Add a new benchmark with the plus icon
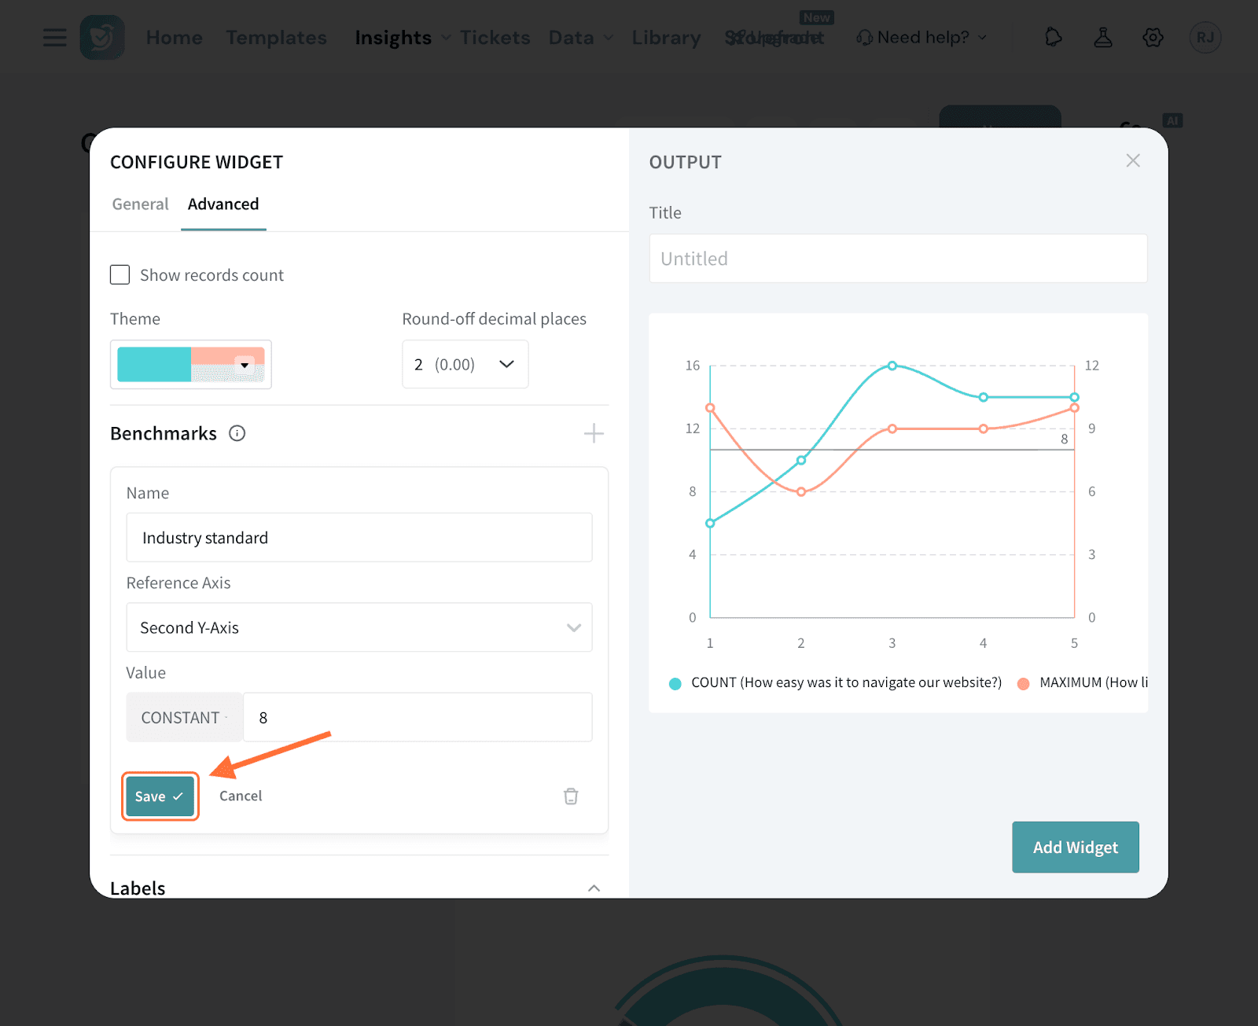This screenshot has height=1026, width=1258. pos(594,433)
